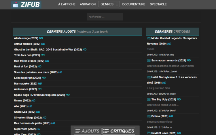Click comment icon beside Sans aucun remords

[149, 60]
